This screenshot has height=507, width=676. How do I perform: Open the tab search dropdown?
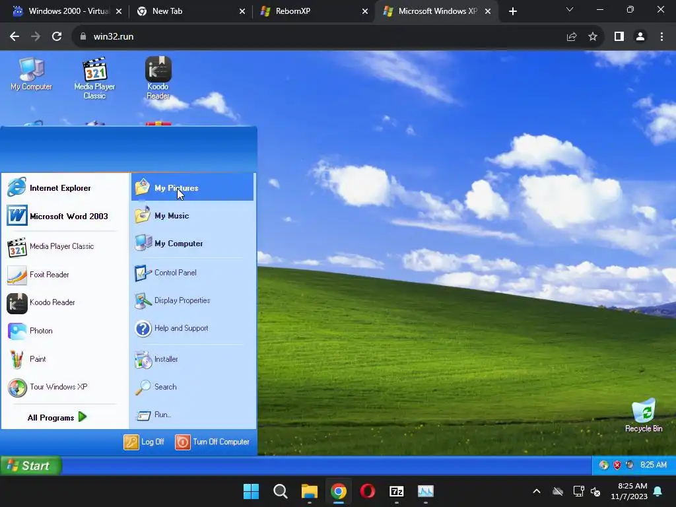(570, 9)
